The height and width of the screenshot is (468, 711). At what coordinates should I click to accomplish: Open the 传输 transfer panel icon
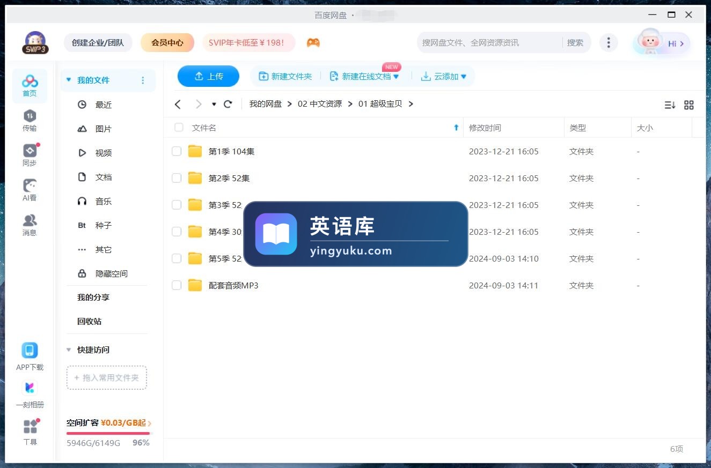click(30, 121)
